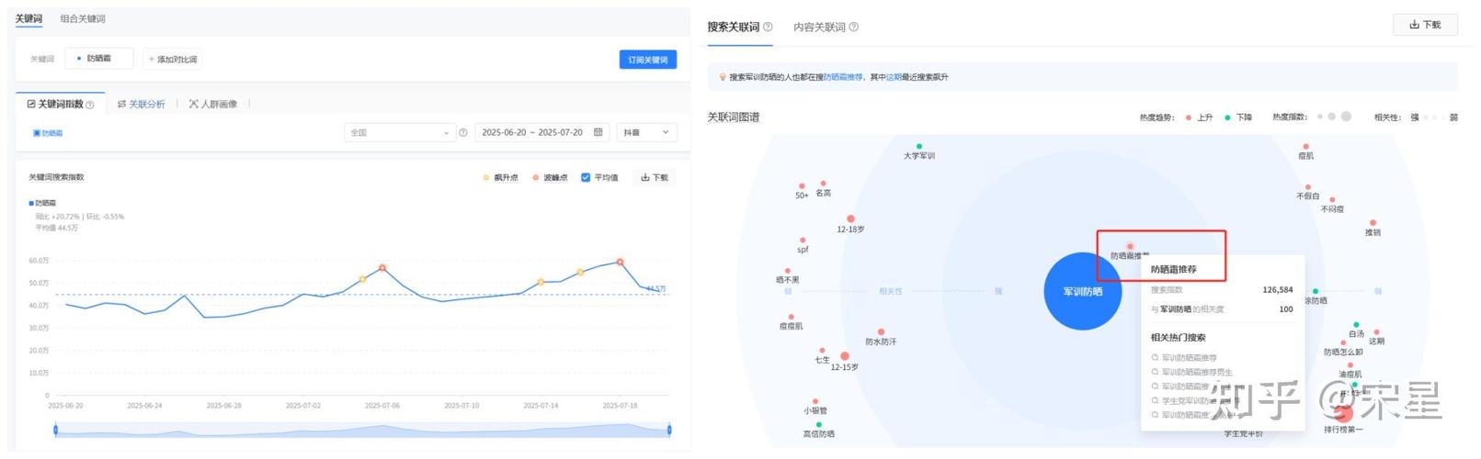Screen dimensions: 1481x459
Task: Click the 晒不黑 node
Action: tap(788, 270)
